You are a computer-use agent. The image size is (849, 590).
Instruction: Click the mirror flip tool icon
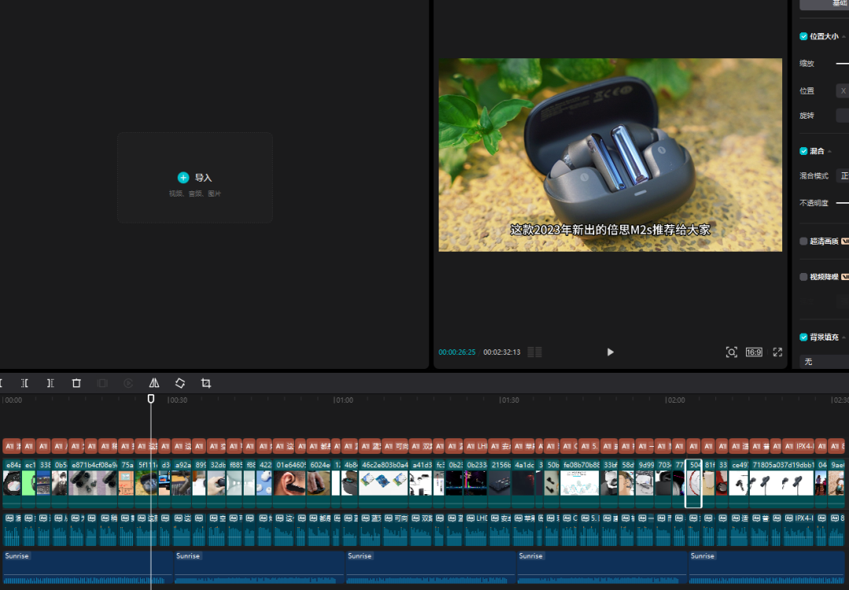(154, 383)
